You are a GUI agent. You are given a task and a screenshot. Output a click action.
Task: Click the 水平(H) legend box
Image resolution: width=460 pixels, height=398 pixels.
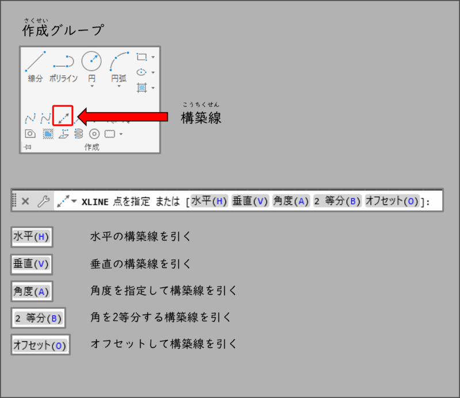[32, 237]
